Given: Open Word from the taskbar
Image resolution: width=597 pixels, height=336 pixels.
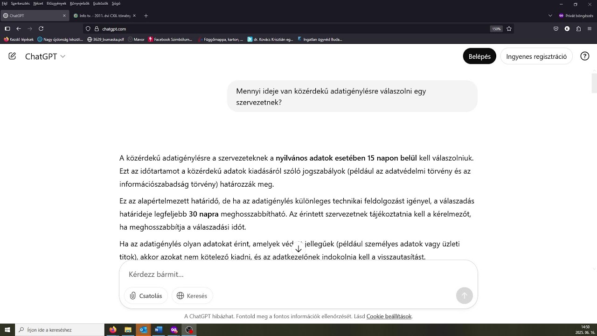Looking at the screenshot, I should (x=159, y=330).
